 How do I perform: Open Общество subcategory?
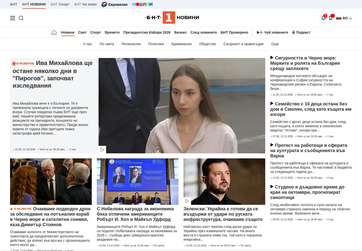pos(208,44)
